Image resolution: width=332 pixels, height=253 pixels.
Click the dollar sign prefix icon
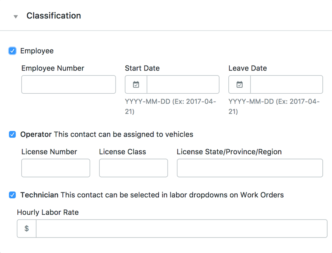point(27,229)
